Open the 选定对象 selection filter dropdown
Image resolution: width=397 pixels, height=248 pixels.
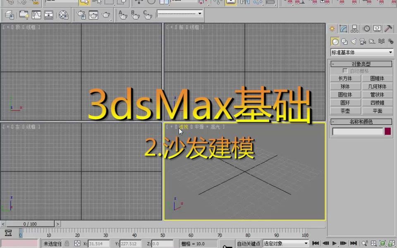tap(285, 243)
